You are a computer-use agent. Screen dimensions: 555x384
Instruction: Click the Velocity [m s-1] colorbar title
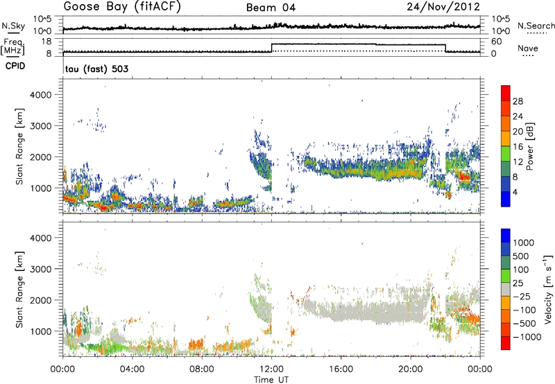pos(548,289)
